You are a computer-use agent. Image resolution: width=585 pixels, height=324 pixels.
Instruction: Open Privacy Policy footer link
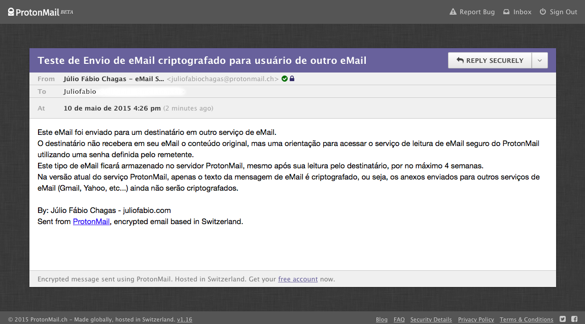pyautogui.click(x=476, y=319)
